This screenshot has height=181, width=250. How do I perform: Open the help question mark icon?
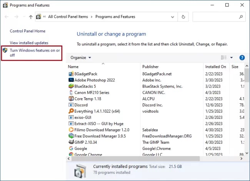point(242,58)
